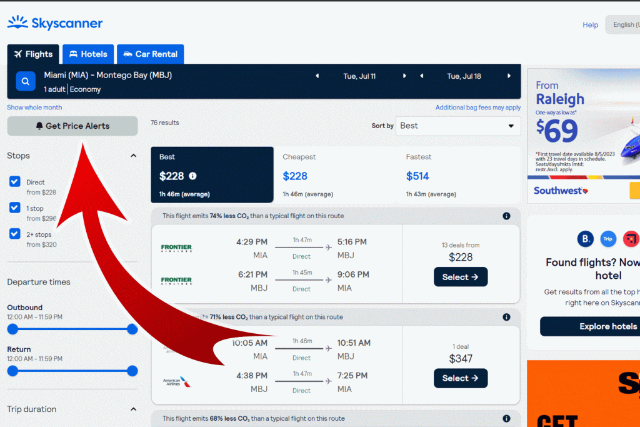Click the Tue, Jul 18 return date
The image size is (640, 427).
[464, 76]
